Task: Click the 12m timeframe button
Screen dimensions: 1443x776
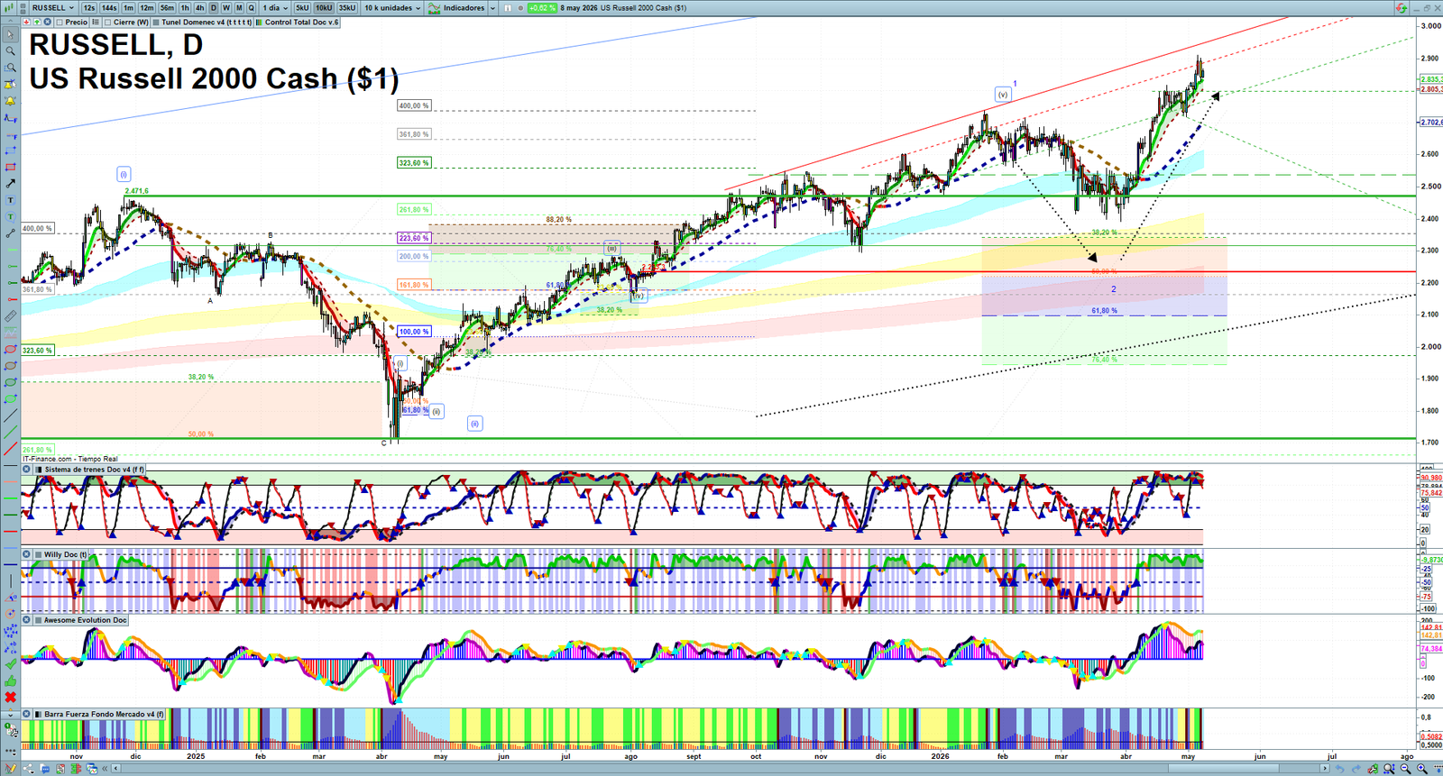Action: 147,7
